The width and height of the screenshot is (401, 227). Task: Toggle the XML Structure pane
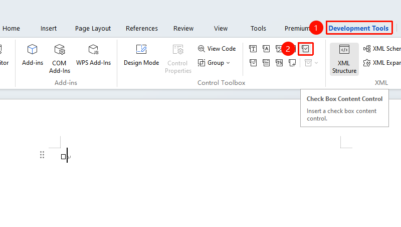(x=344, y=59)
